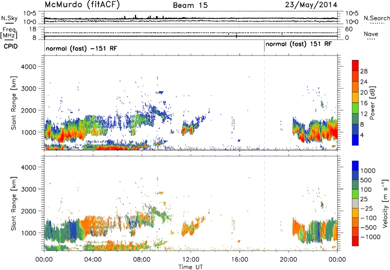The height and width of the screenshot is (270, 390).
Task: Click the 'Beam 15' heading
Action: [x=190, y=5]
